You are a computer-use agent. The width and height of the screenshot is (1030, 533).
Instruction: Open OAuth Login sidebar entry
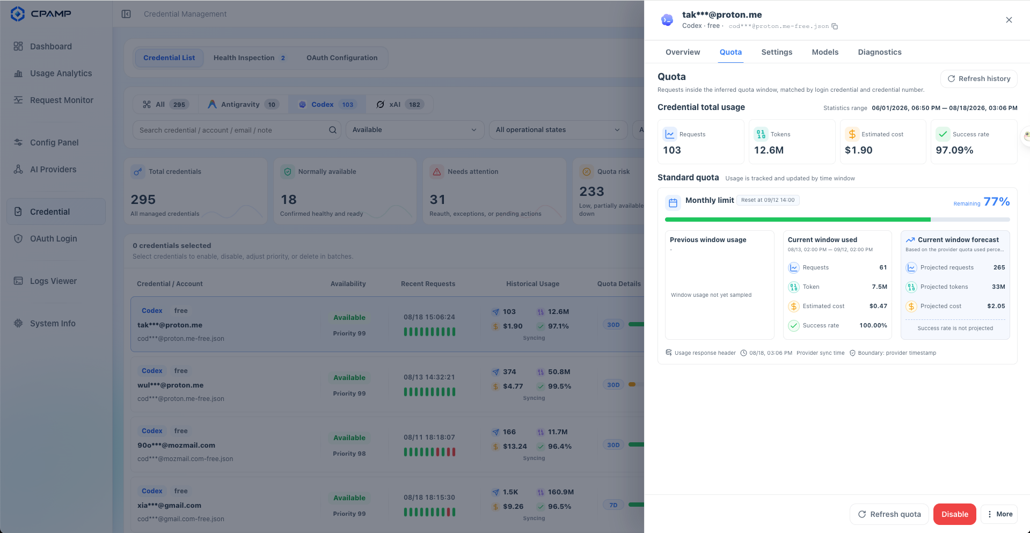click(x=56, y=238)
